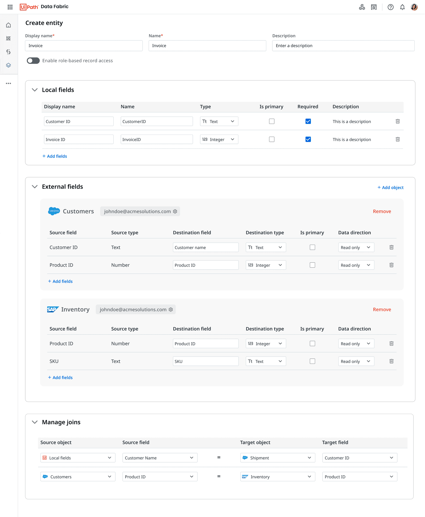
Task: Delete the Customer ID local field
Action: (397, 121)
